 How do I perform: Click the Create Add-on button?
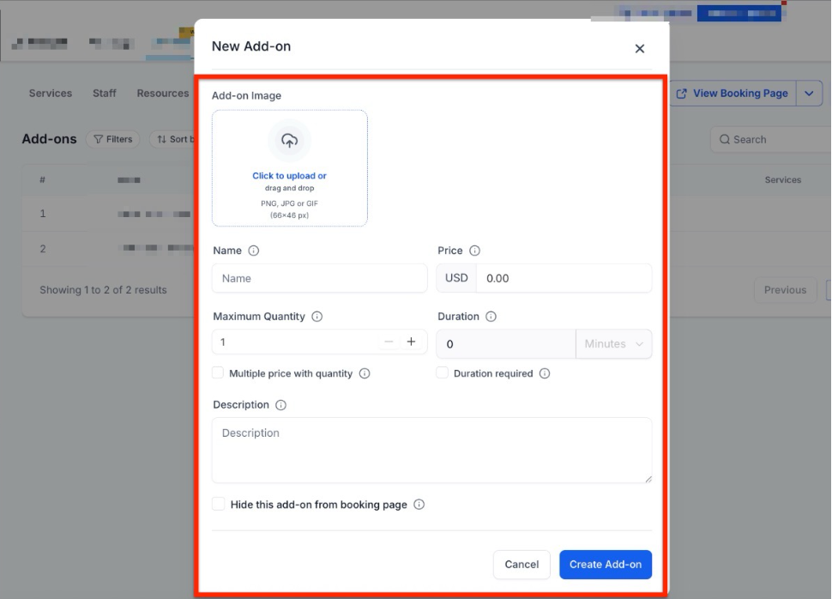605,565
